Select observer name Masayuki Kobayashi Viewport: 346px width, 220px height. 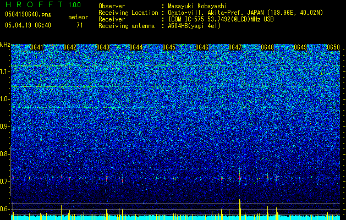(x=197, y=7)
